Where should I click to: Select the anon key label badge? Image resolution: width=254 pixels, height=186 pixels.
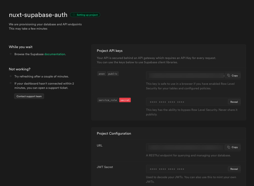click(101, 74)
